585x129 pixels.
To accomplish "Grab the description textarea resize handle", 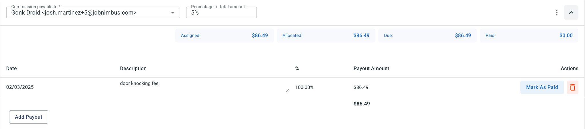I will click(x=288, y=90).
